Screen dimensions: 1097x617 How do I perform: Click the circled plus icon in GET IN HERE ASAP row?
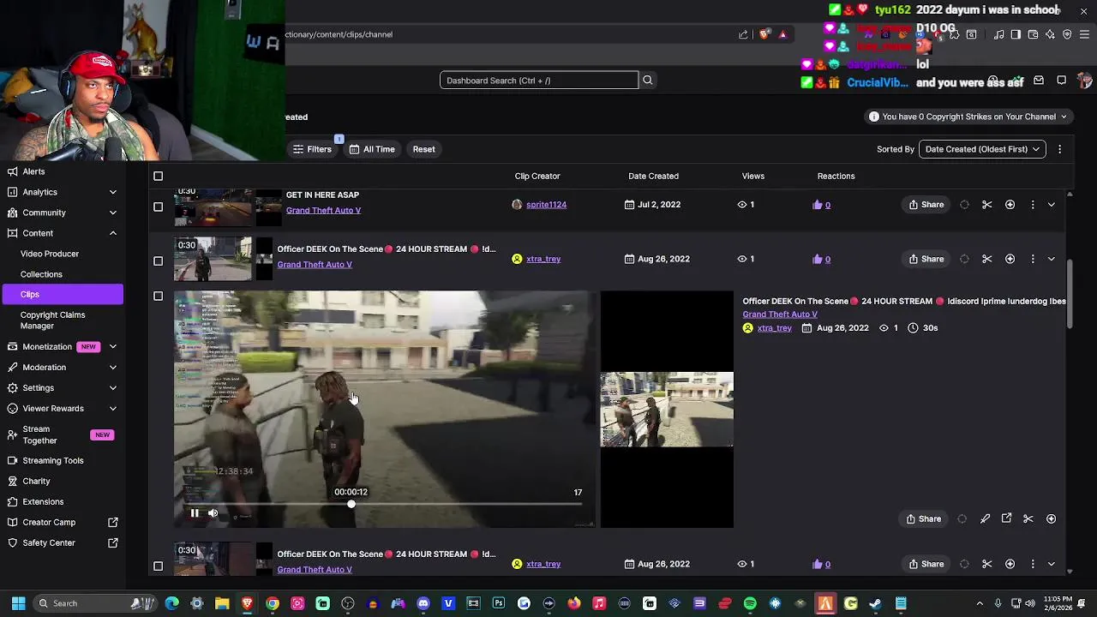[x=1010, y=205]
